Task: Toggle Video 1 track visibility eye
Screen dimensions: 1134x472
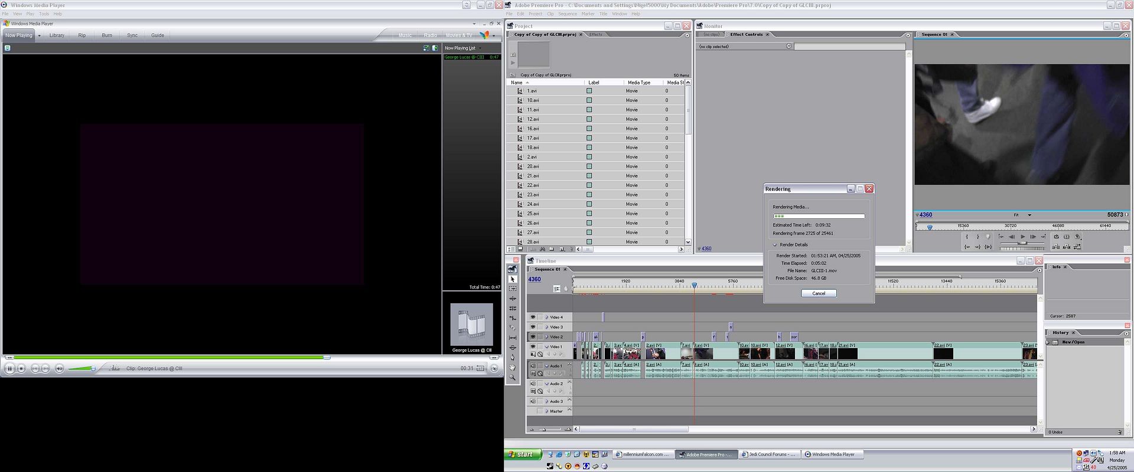Action: point(533,346)
